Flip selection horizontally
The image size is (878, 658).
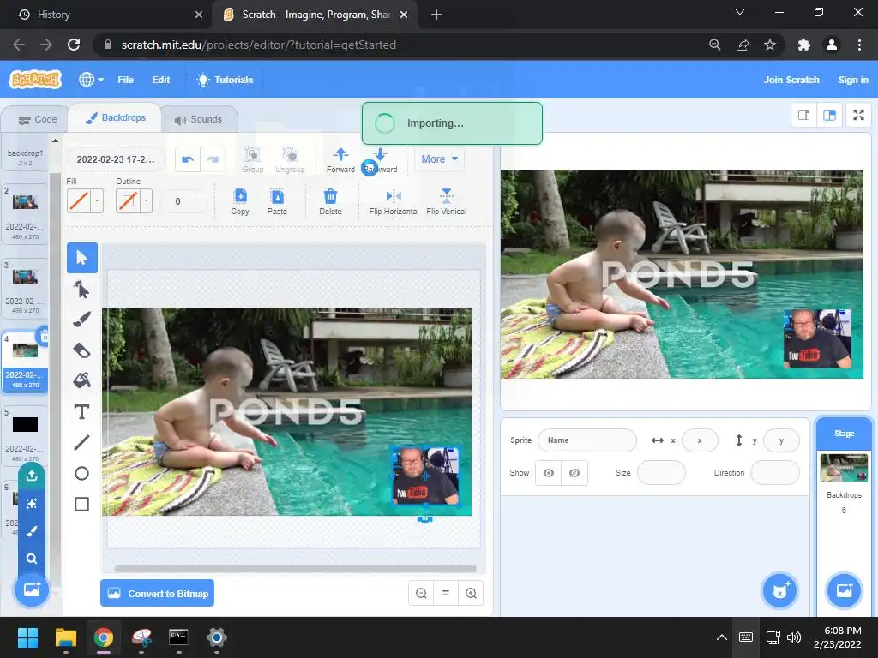click(x=394, y=202)
